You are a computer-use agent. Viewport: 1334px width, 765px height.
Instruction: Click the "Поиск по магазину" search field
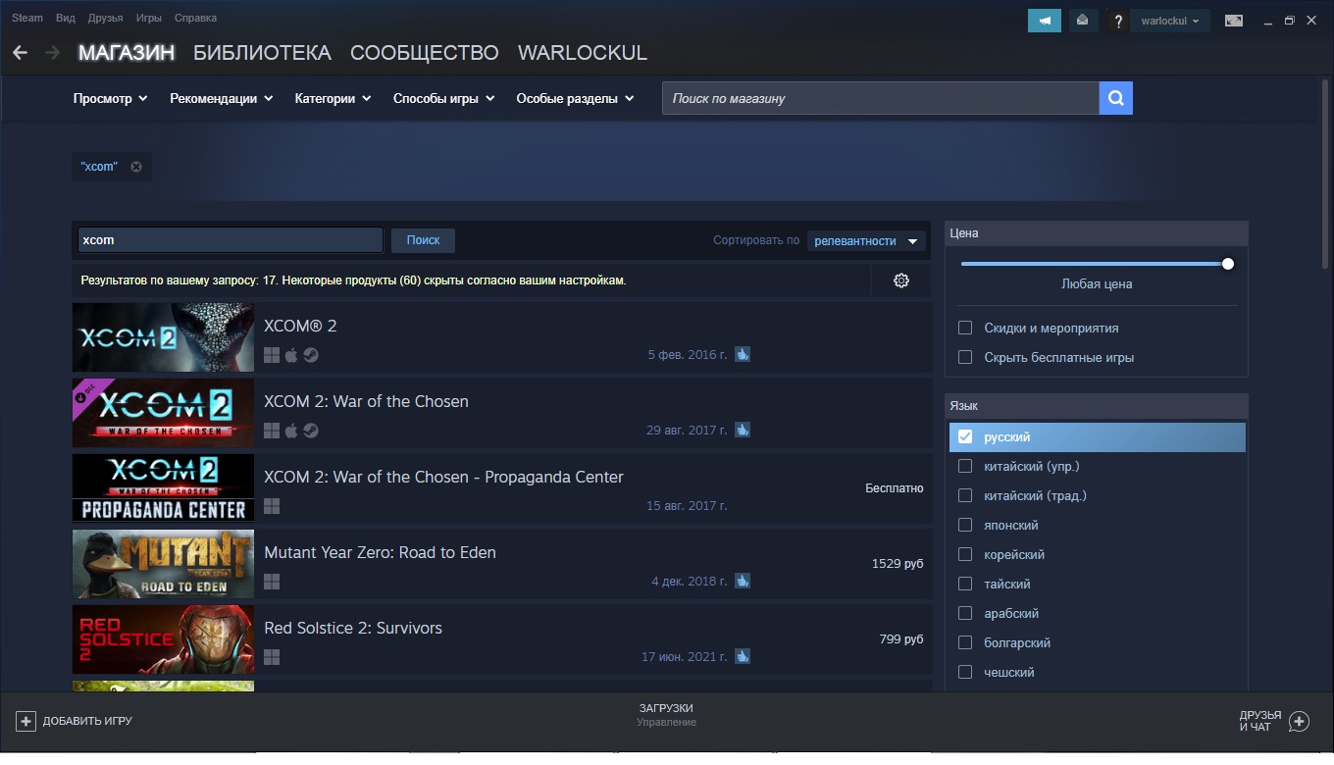881,98
